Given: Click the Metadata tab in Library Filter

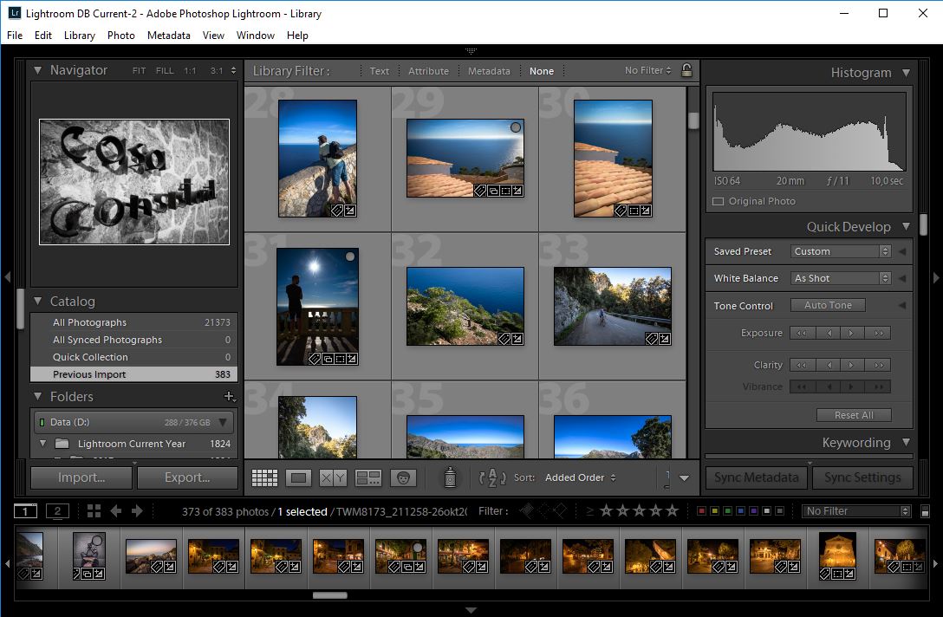Looking at the screenshot, I should [489, 70].
